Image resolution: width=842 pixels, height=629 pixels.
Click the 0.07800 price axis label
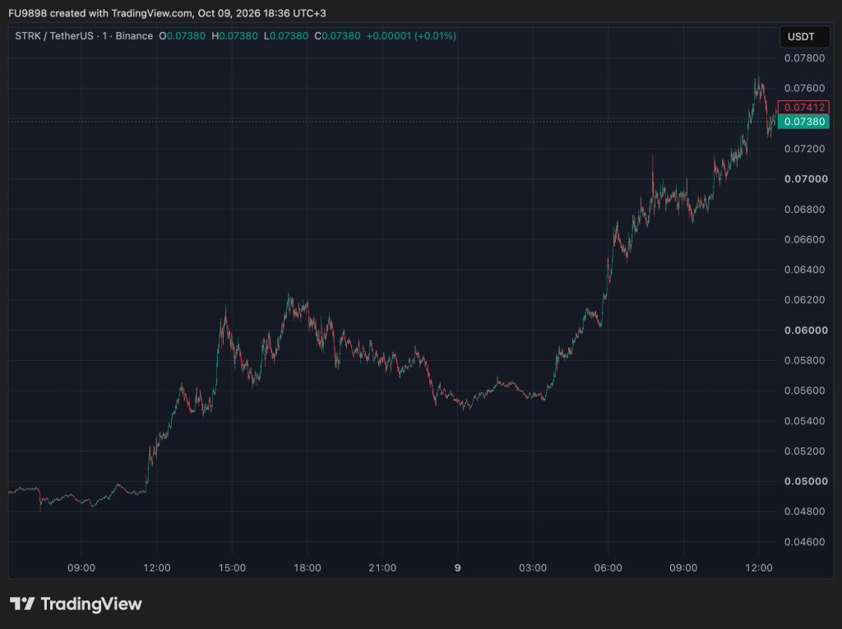(804, 58)
